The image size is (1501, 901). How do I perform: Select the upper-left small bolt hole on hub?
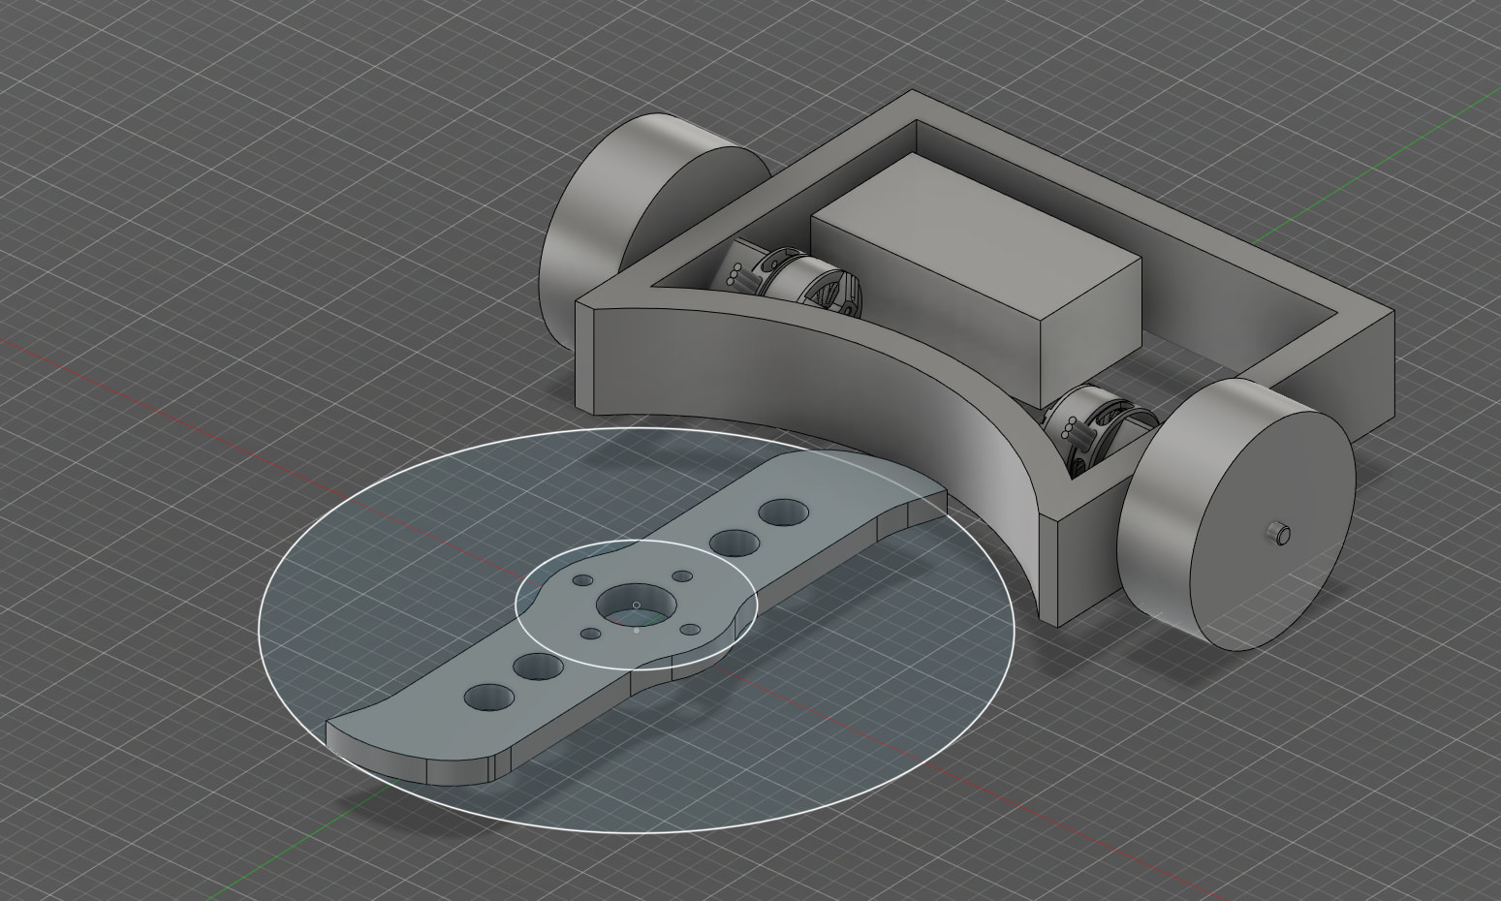(582, 579)
